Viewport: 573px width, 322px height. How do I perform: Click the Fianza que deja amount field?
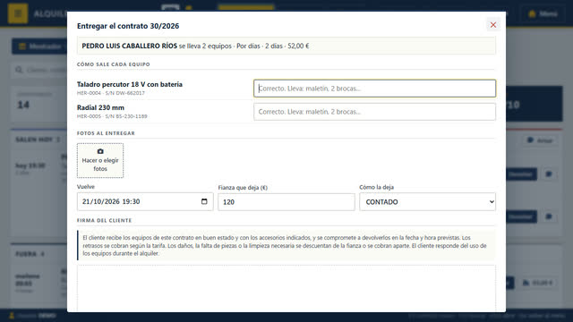(x=286, y=202)
